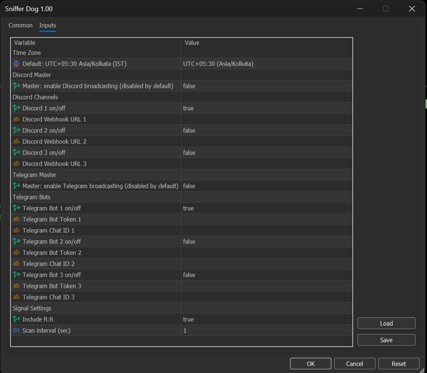
Task: Select the Telegram Bots group row
Action: pos(182,197)
